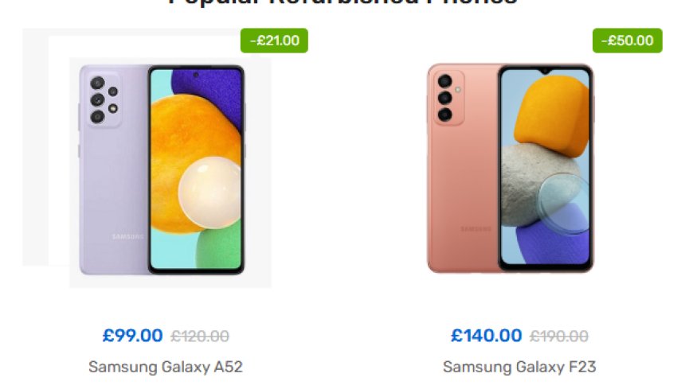The height and width of the screenshot is (389, 693).
Task: Click the F23 teardrop notch camera
Action: [x=546, y=71]
